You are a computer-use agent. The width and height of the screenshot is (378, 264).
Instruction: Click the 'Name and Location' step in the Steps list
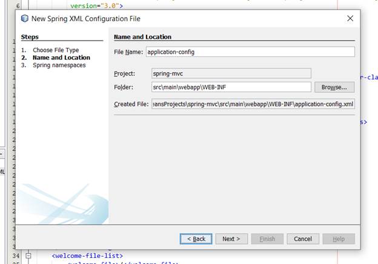click(61, 58)
